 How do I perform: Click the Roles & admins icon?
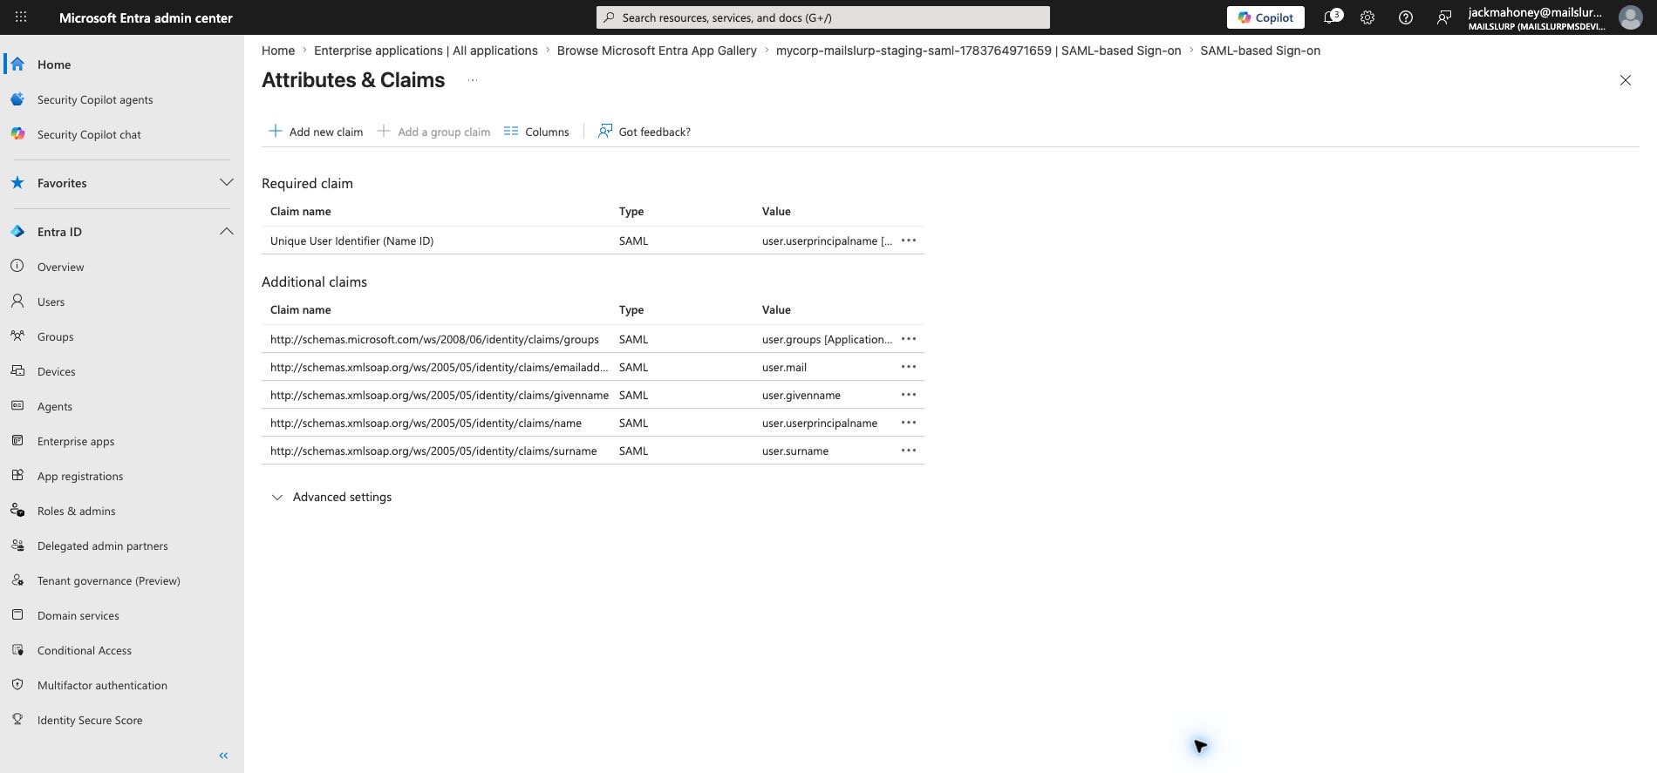17,511
